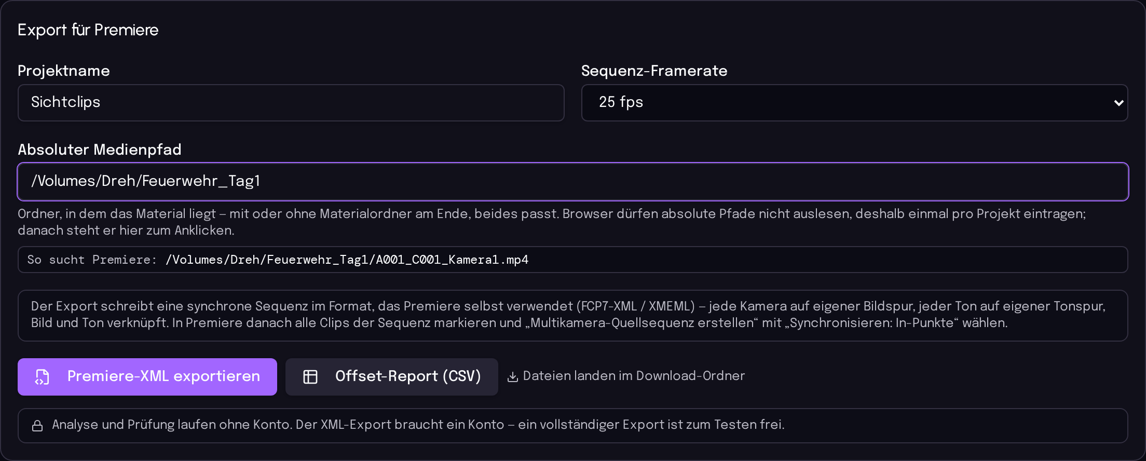Click the Sequenz-Framerate label
Image resolution: width=1146 pixels, height=461 pixels.
654,71
